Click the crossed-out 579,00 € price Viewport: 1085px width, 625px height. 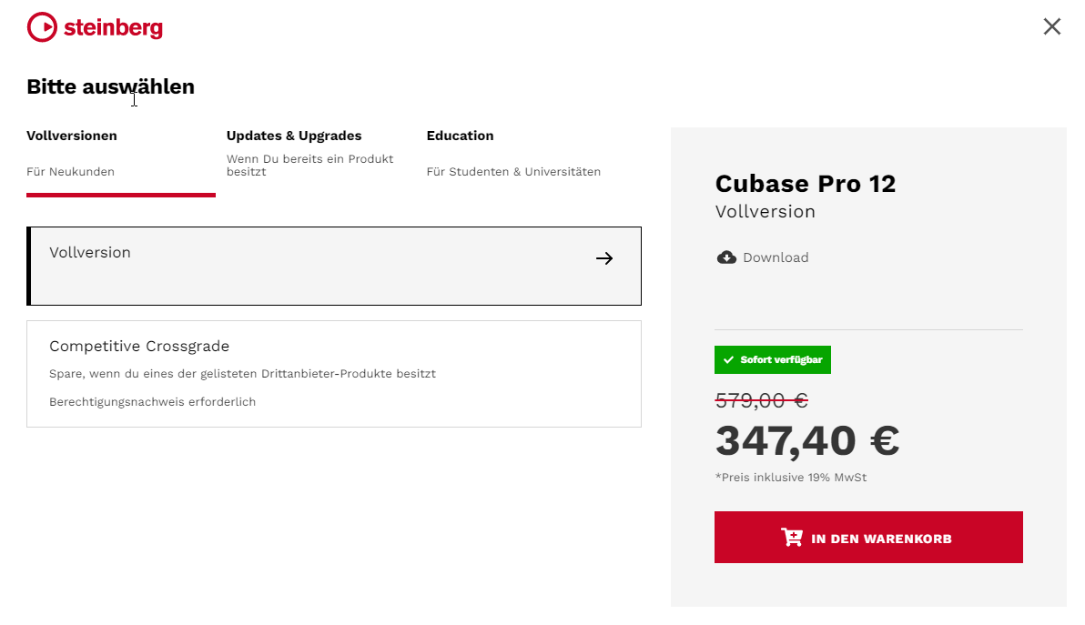tap(761, 400)
